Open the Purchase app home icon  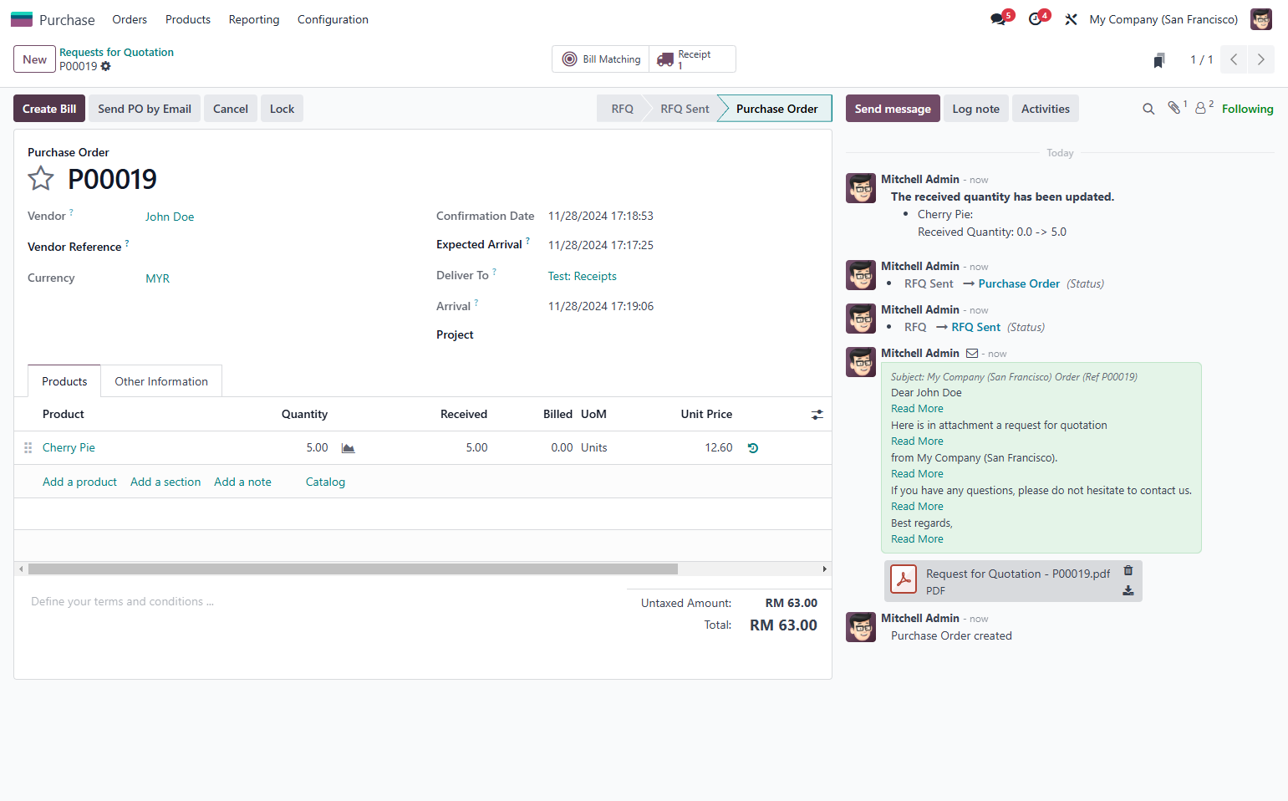pos(22,19)
